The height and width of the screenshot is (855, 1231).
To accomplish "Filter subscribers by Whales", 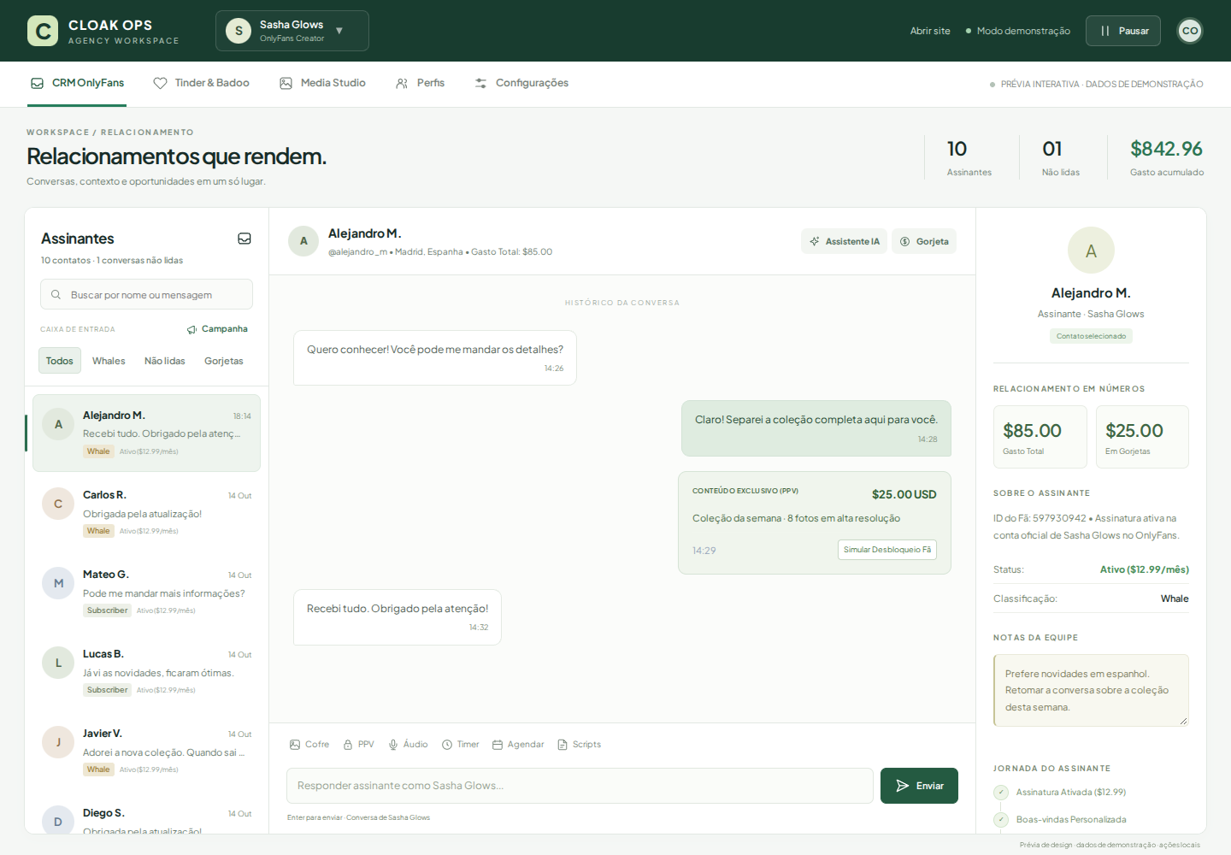I will click(x=109, y=361).
